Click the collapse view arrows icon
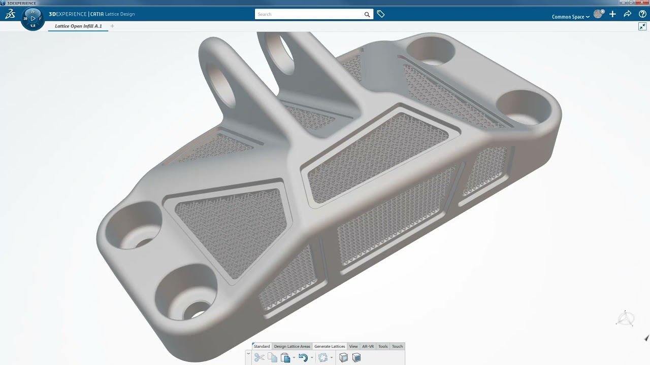 click(x=642, y=26)
